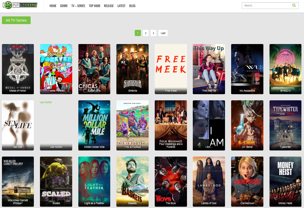Open the Carnivorous poster
Viewport: 304px width, 208px height.
tap(247, 182)
